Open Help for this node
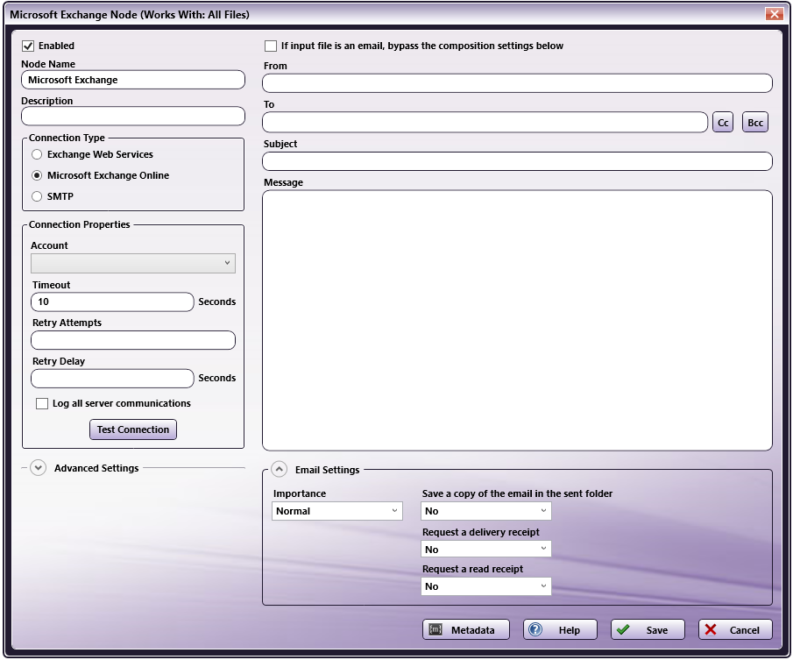This screenshot has height=660, width=793. [x=560, y=629]
